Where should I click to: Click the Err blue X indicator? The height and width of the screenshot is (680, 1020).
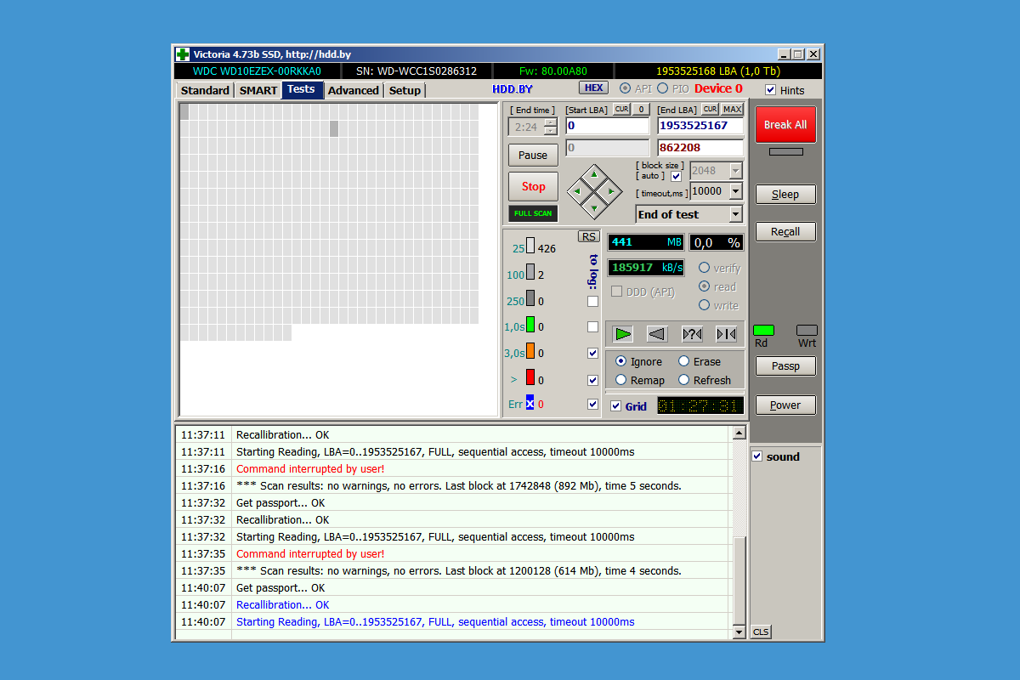[x=530, y=404]
